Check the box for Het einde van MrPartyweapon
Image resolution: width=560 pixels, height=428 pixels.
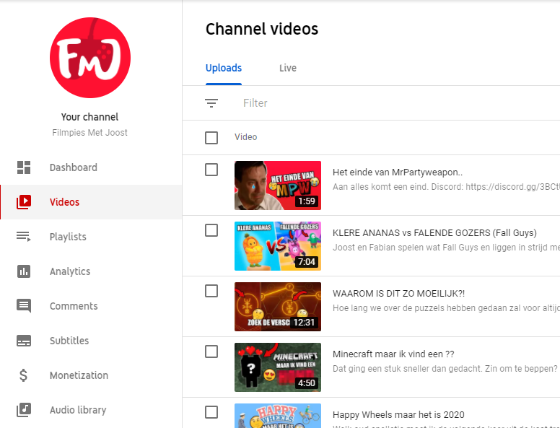coord(211,170)
